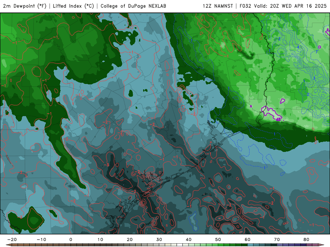Viewport: 330px width, 247px height.
Task: Click the blue '7' lifted index contour label
Action: coord(316,52)
